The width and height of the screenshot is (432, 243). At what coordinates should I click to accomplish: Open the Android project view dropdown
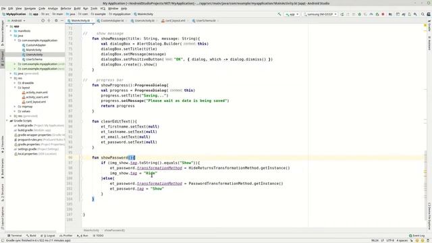pos(16,20)
